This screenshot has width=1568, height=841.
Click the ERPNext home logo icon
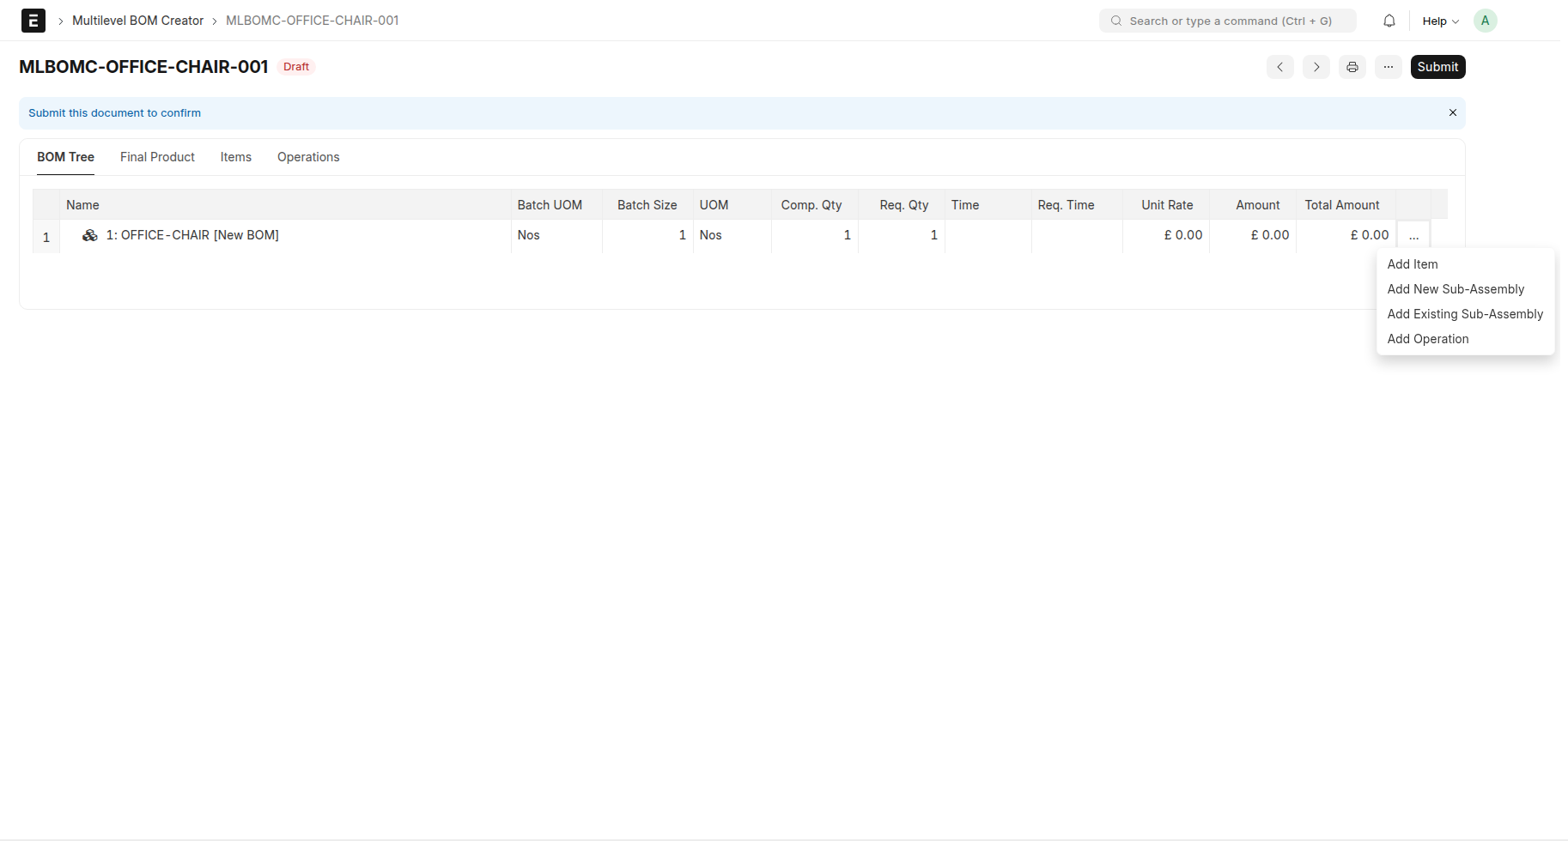(33, 21)
